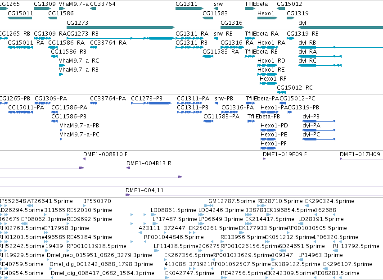Viewport: 383px width, 280px height.
Task: Select the Hexo1-RF transcript
Action: (x=268, y=83)
